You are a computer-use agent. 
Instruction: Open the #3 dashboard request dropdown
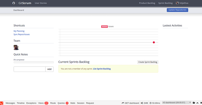pos(176,103)
